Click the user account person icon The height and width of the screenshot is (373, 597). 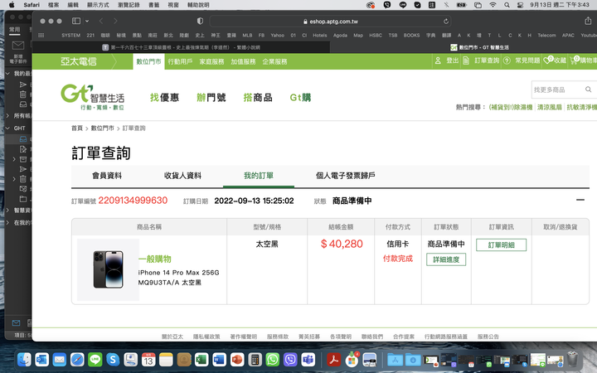(438, 61)
